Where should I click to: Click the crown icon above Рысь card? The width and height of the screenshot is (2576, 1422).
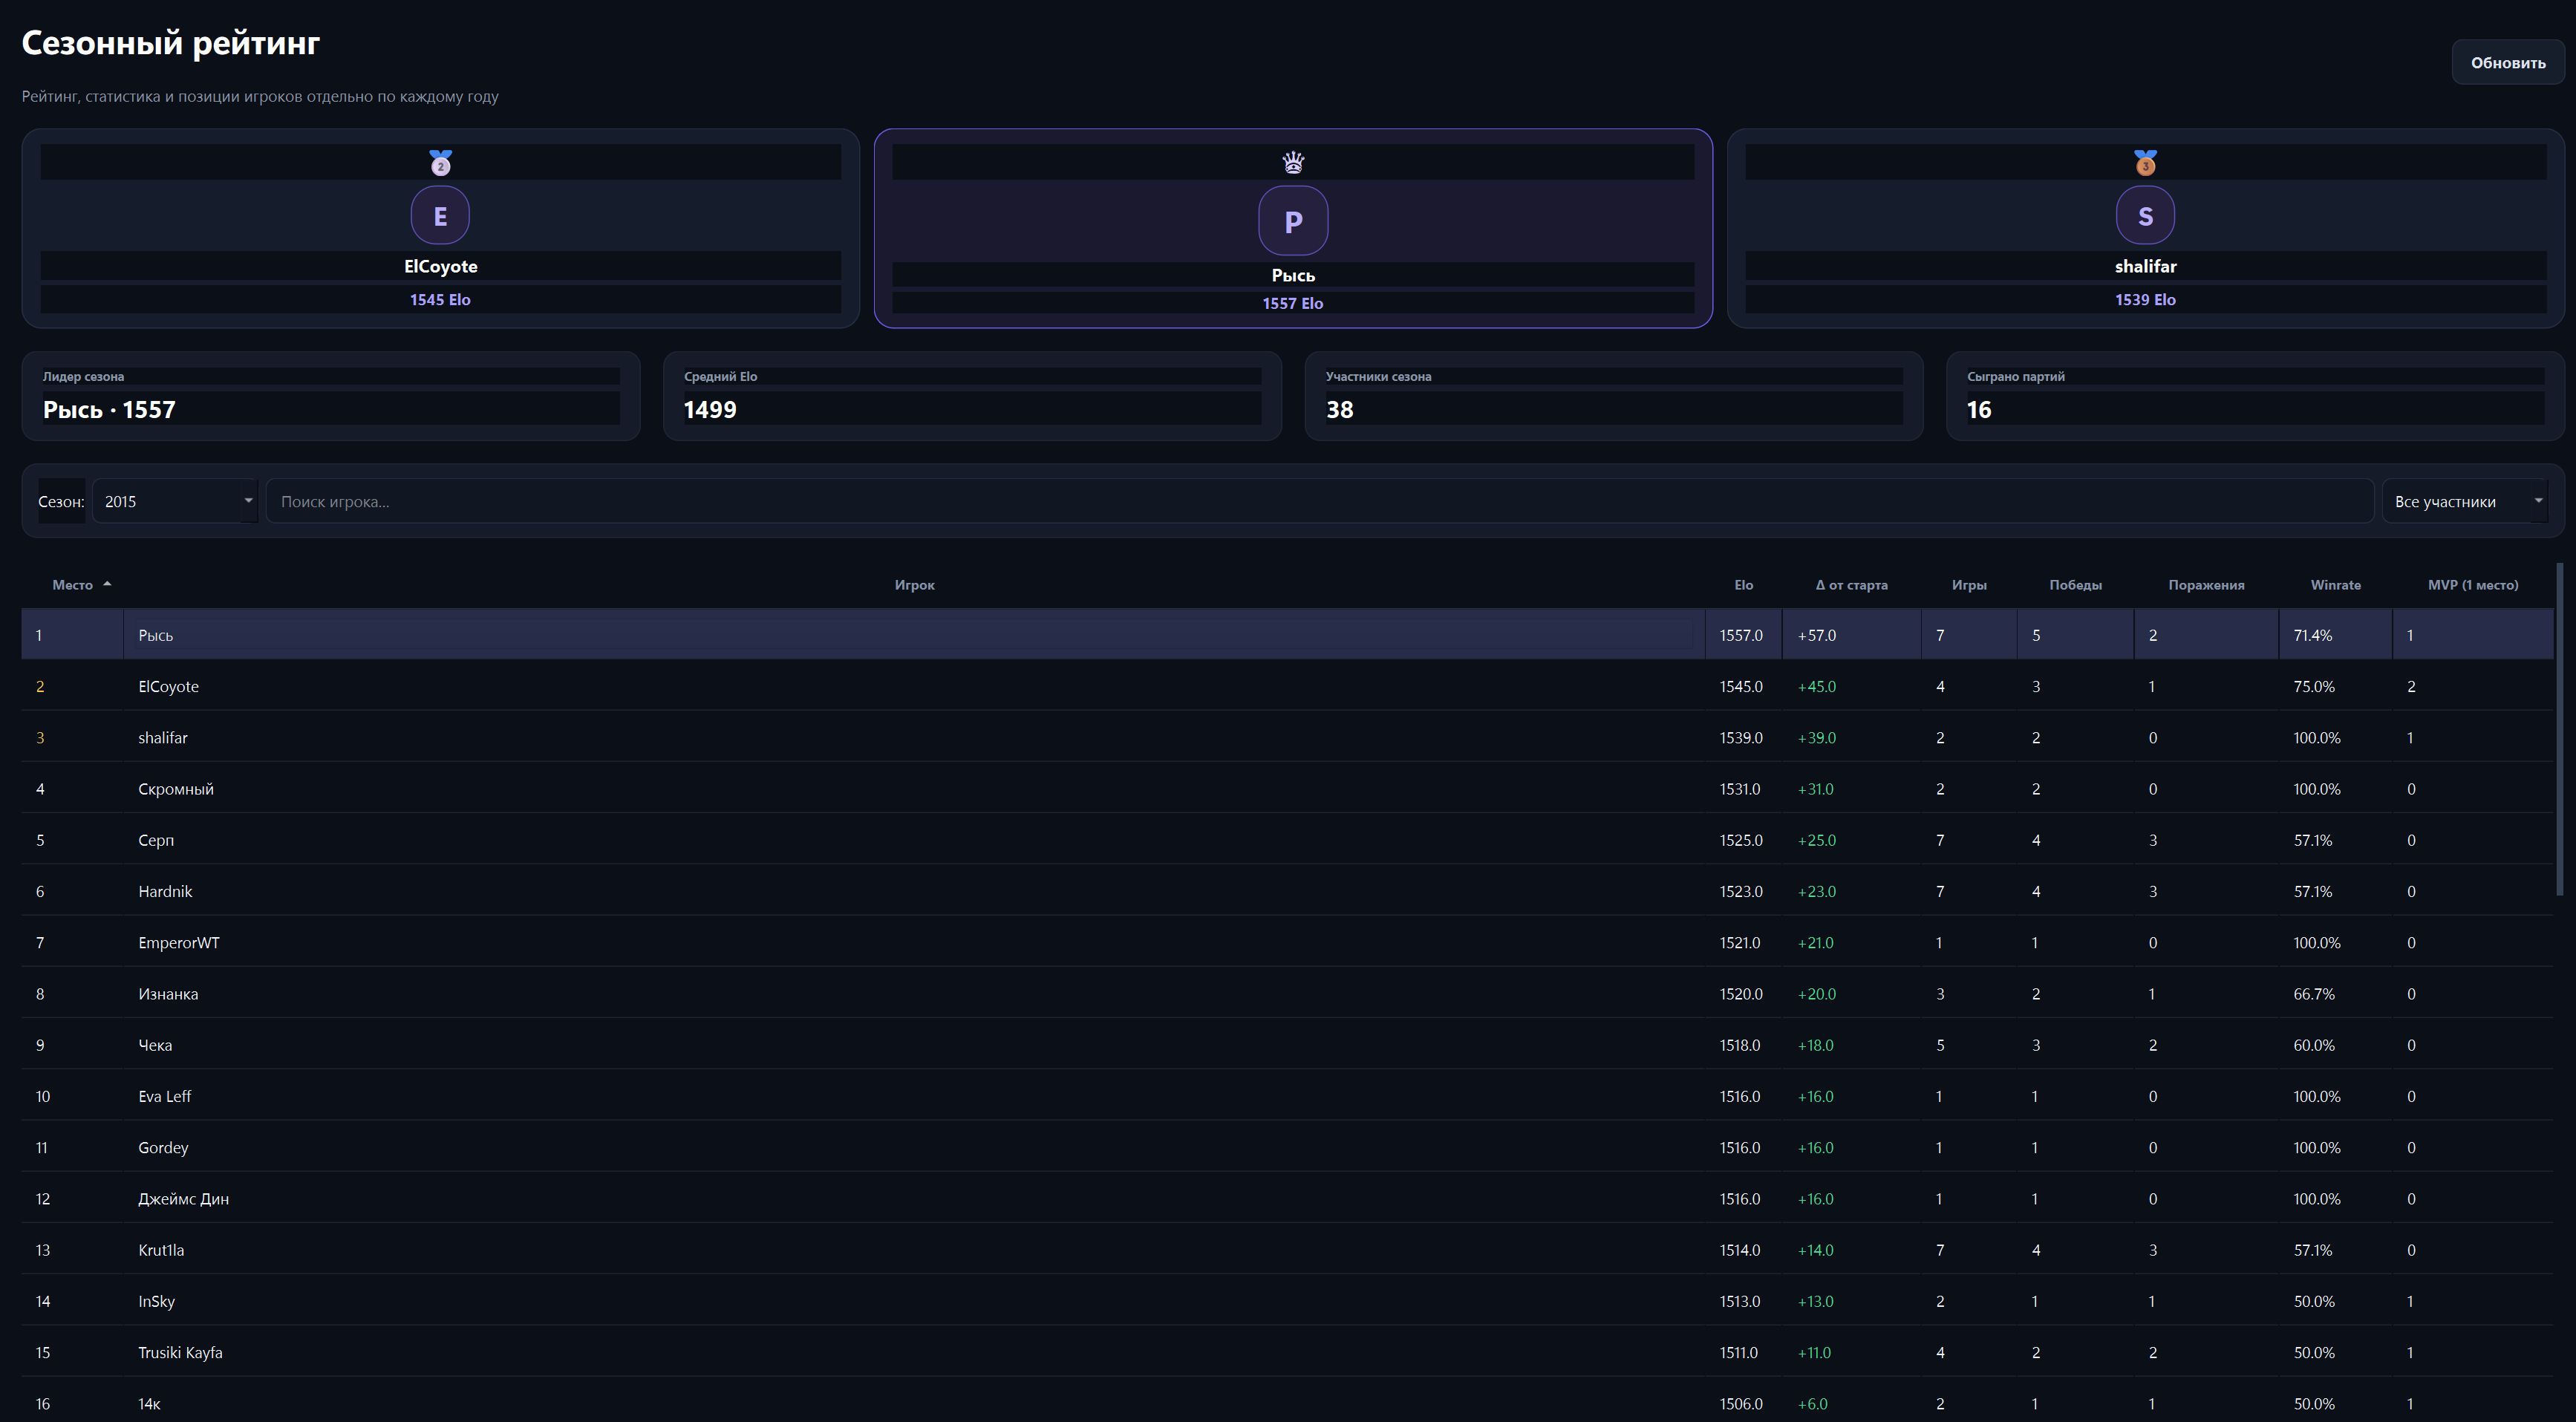(x=1293, y=162)
